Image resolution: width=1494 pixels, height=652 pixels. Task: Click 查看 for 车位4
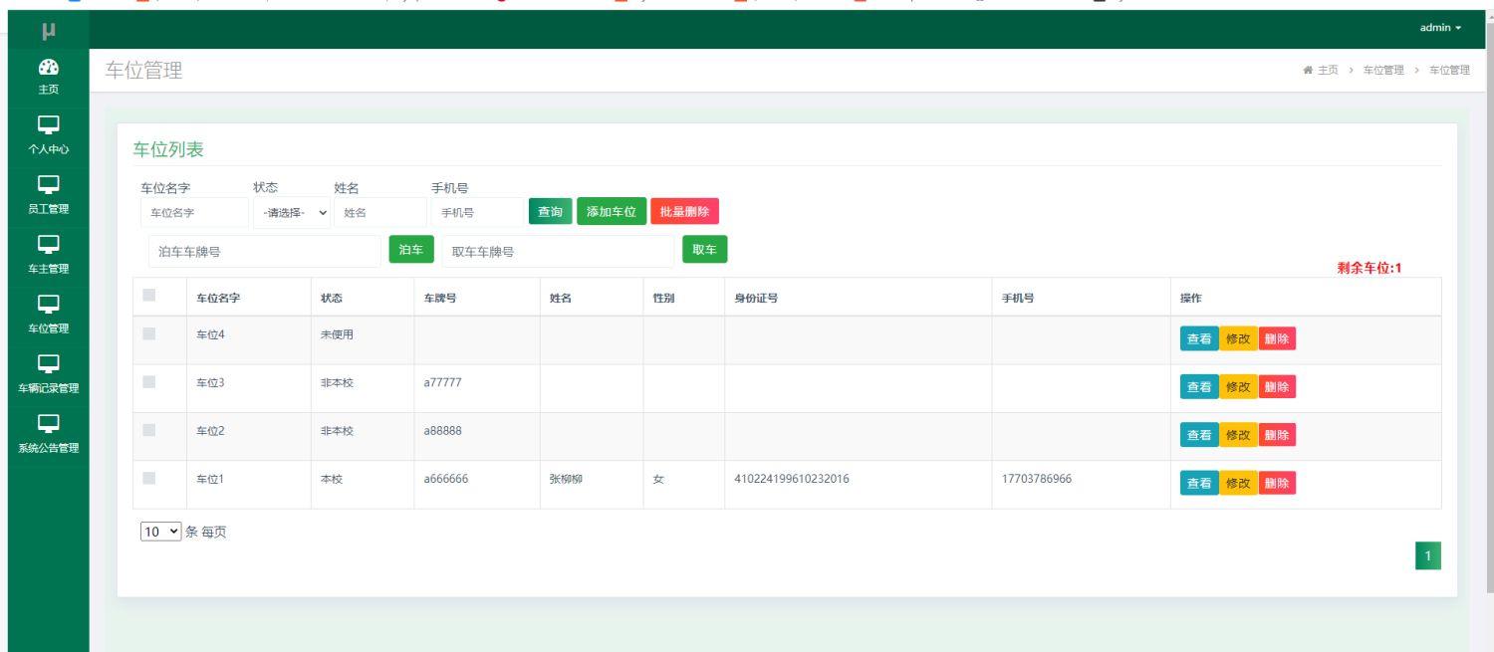[x=1199, y=338]
